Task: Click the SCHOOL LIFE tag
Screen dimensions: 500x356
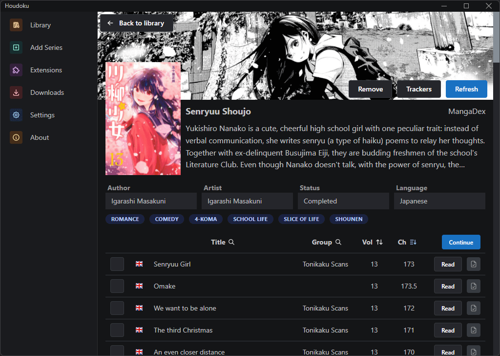Action: (x=250, y=219)
